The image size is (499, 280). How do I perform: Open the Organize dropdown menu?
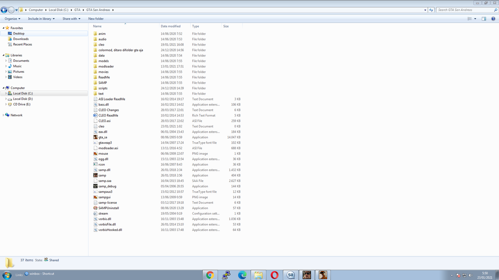coord(12,19)
